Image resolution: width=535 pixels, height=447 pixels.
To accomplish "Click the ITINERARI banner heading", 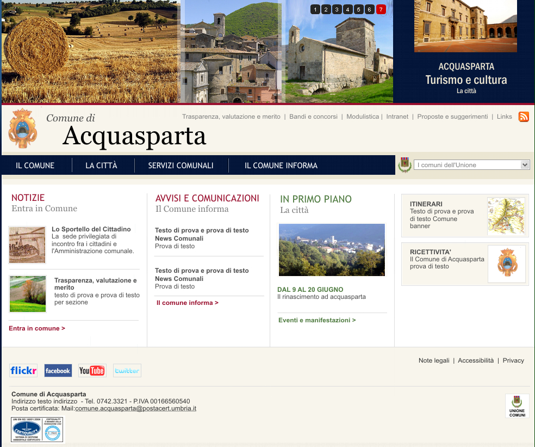I will click(426, 204).
